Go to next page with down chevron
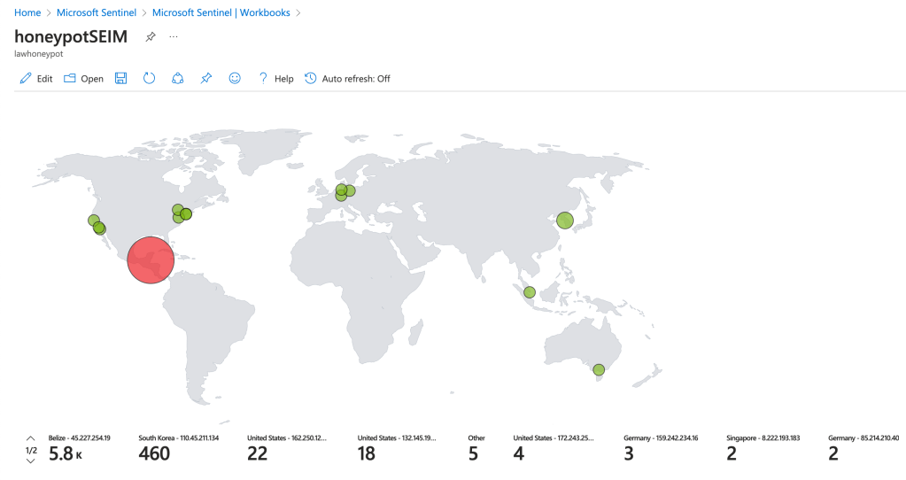Image resolution: width=906 pixels, height=480 pixels. [x=31, y=461]
